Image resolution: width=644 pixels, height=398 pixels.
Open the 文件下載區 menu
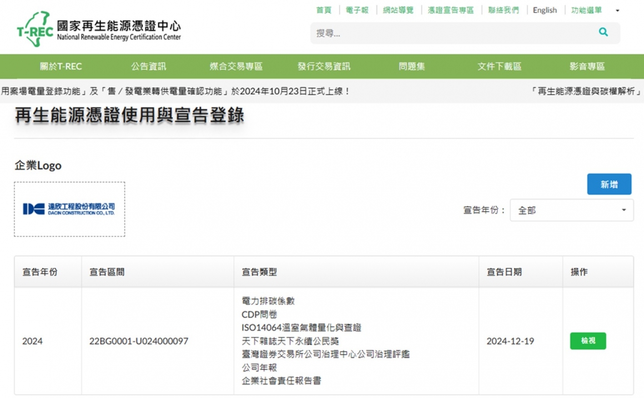[x=499, y=67]
